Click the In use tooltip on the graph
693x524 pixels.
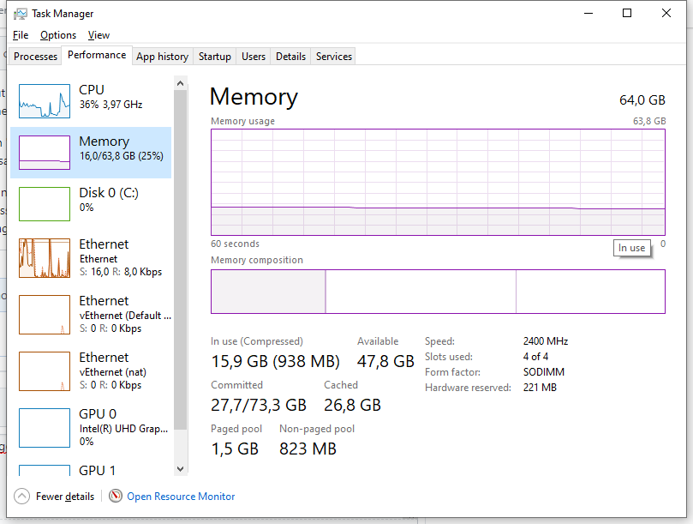(x=631, y=248)
